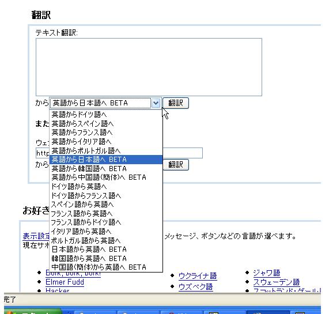Click the language pair dropdown arrow
329x314 pixels.
156,103
